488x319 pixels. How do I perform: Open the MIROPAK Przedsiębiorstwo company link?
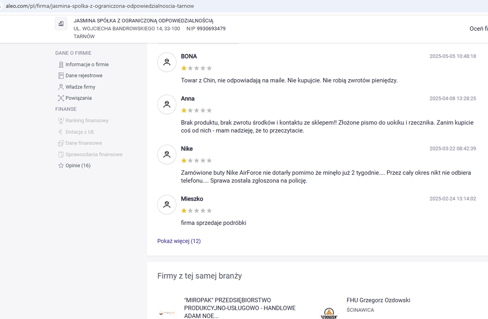click(240, 308)
